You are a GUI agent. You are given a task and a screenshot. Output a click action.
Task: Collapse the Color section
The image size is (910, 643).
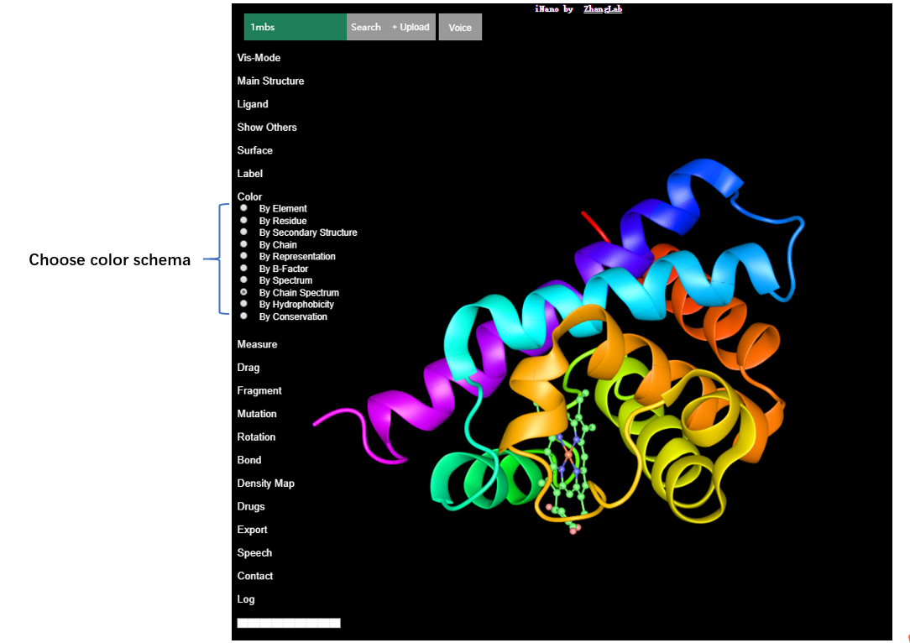point(249,196)
